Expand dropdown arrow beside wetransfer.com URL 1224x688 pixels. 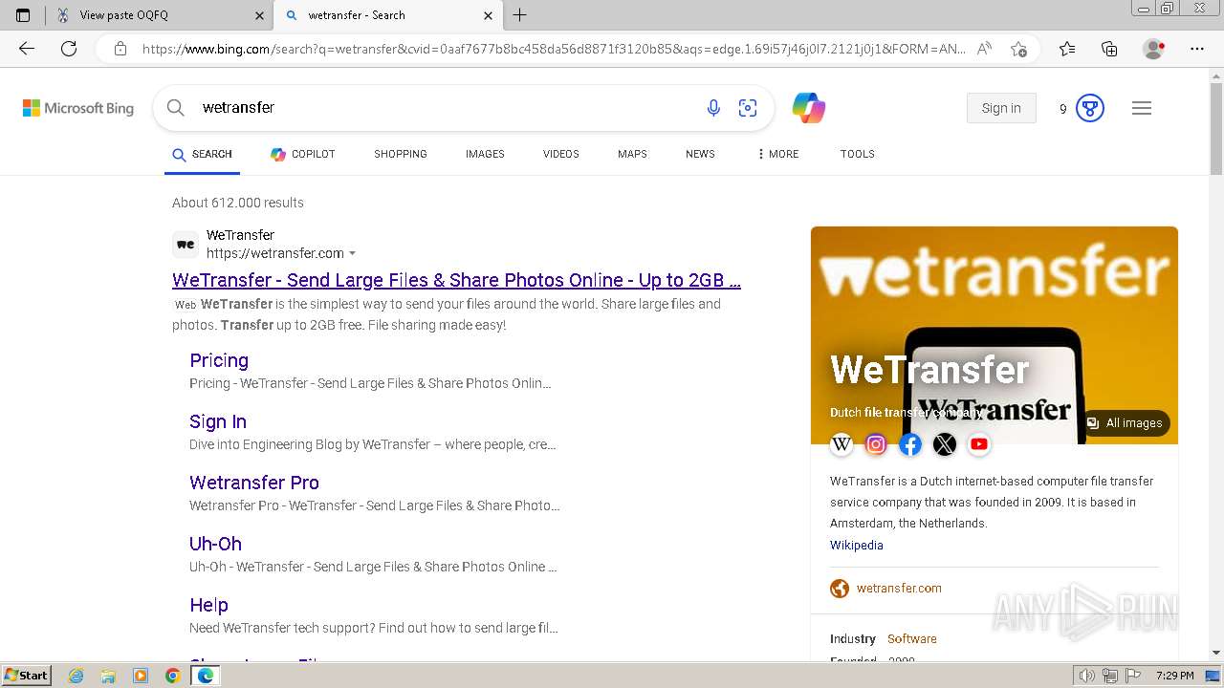click(353, 254)
